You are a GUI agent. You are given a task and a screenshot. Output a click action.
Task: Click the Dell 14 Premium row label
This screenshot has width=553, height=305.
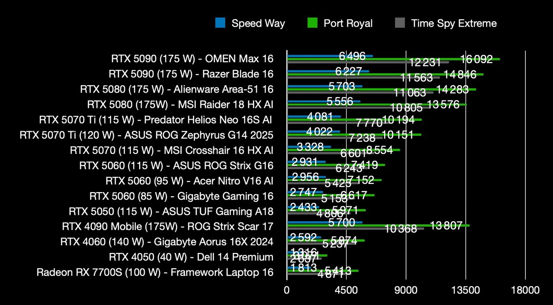pos(191,257)
